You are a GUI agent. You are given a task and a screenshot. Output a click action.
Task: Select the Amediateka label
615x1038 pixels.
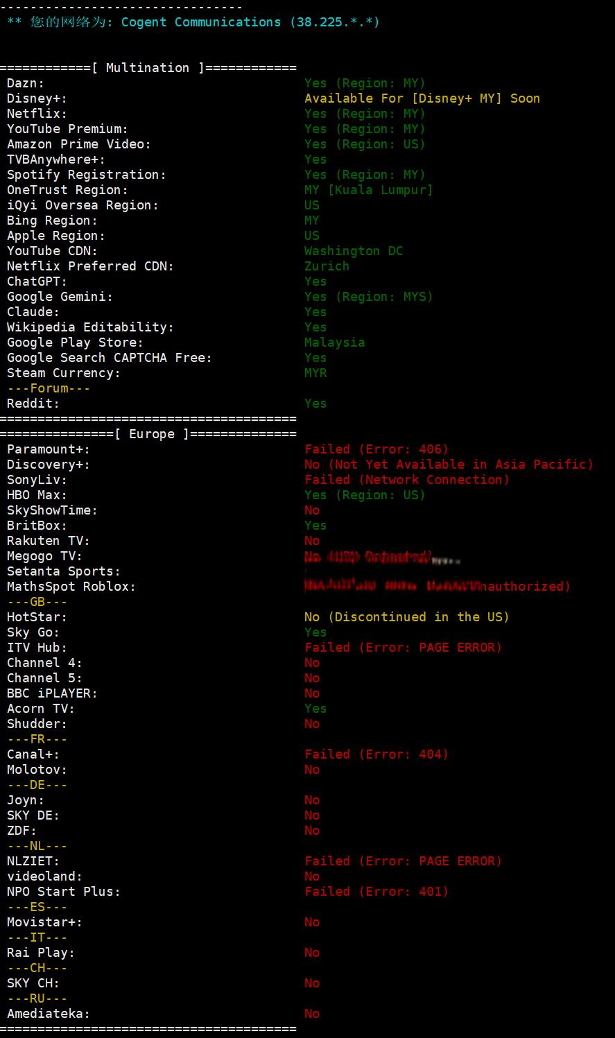tap(49, 1014)
